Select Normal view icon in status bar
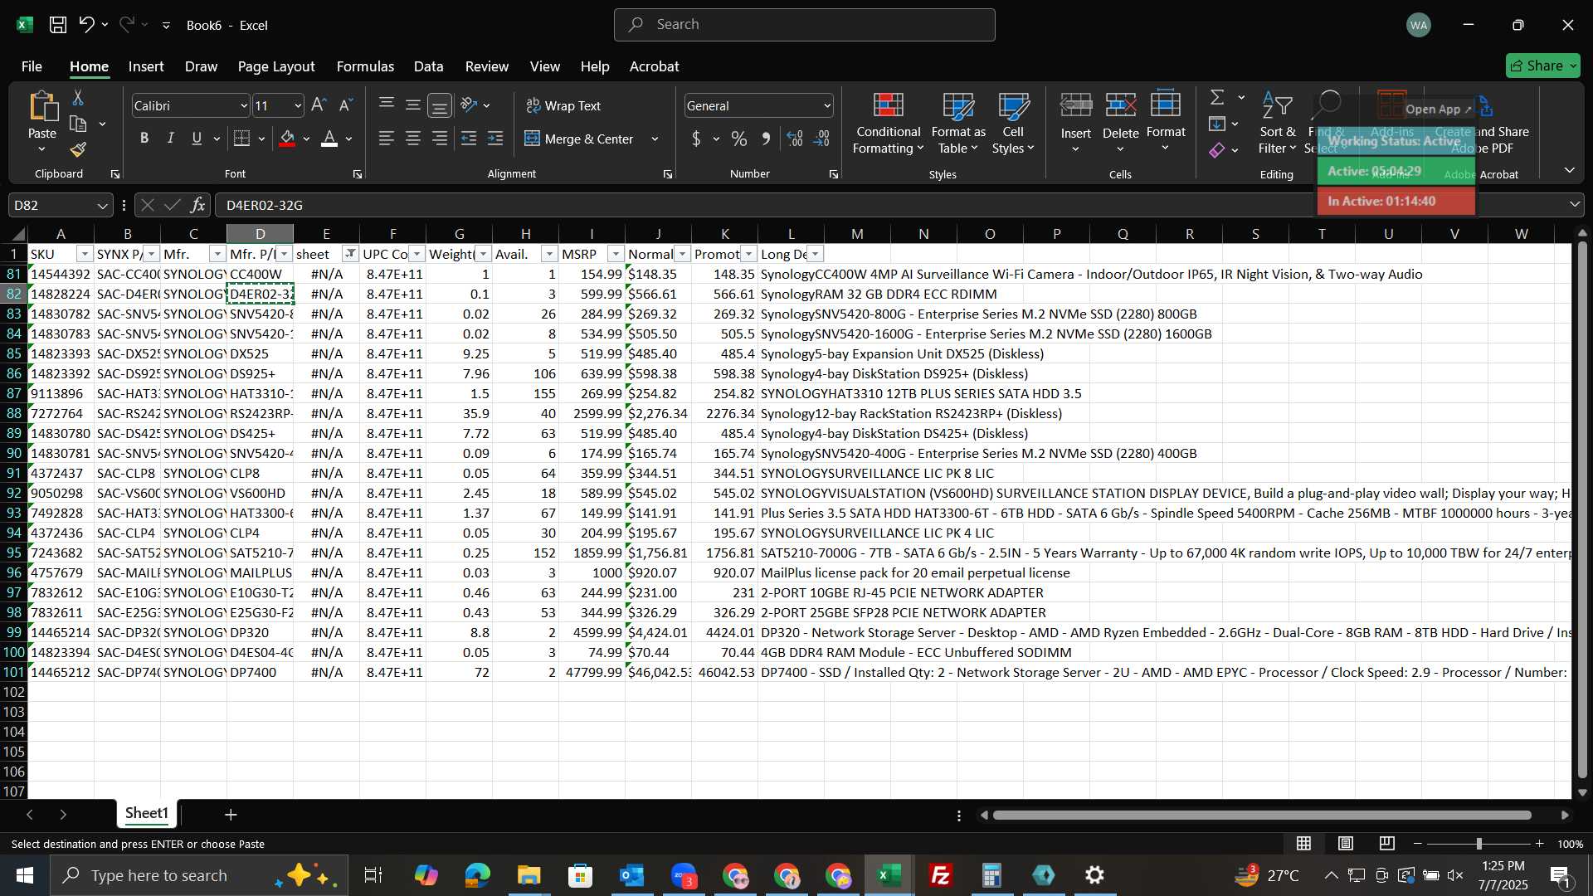 click(x=1304, y=844)
